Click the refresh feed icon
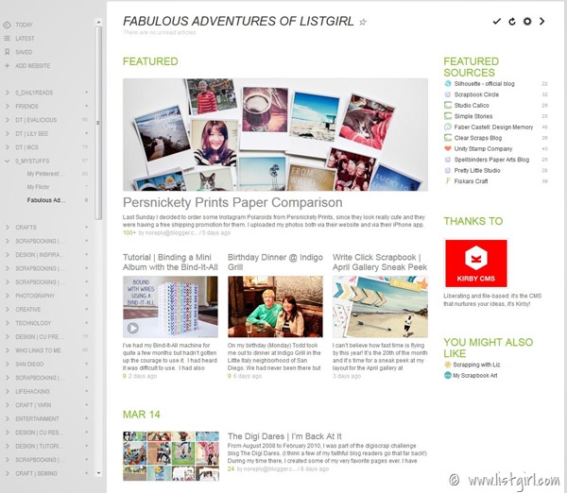Viewport: 567px width, 493px height. click(512, 22)
